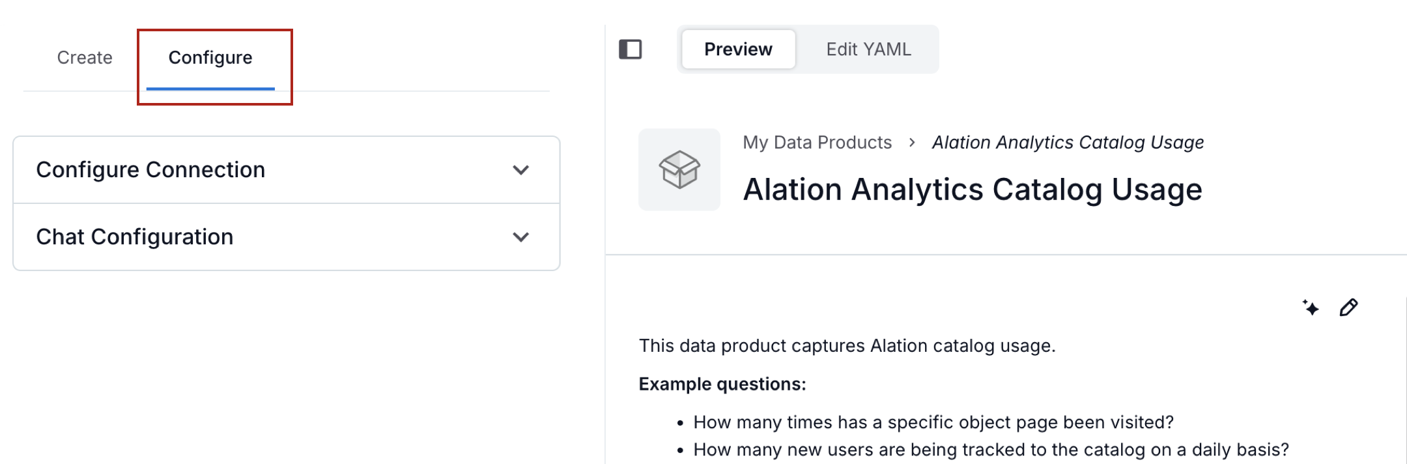
Task: Expand the Chat Configuration chevron
Action: pyautogui.click(x=520, y=237)
